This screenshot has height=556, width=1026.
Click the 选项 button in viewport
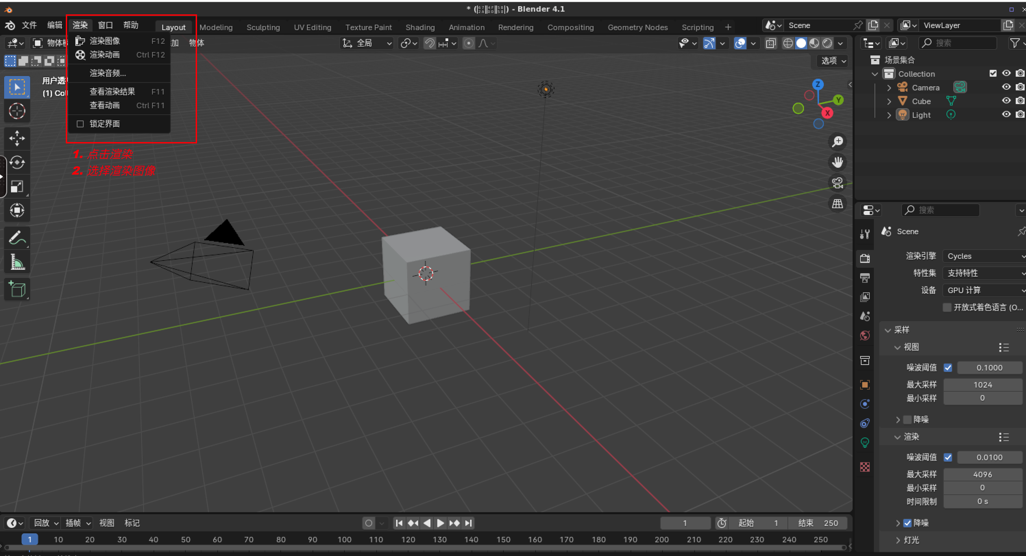pyautogui.click(x=833, y=61)
